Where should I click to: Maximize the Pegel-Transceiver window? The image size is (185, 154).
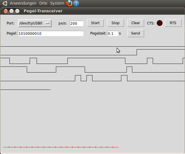(x=17, y=11)
